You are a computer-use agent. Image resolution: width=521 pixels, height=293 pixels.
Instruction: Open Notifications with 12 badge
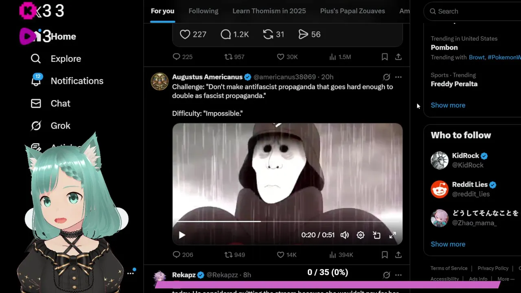coord(67,81)
